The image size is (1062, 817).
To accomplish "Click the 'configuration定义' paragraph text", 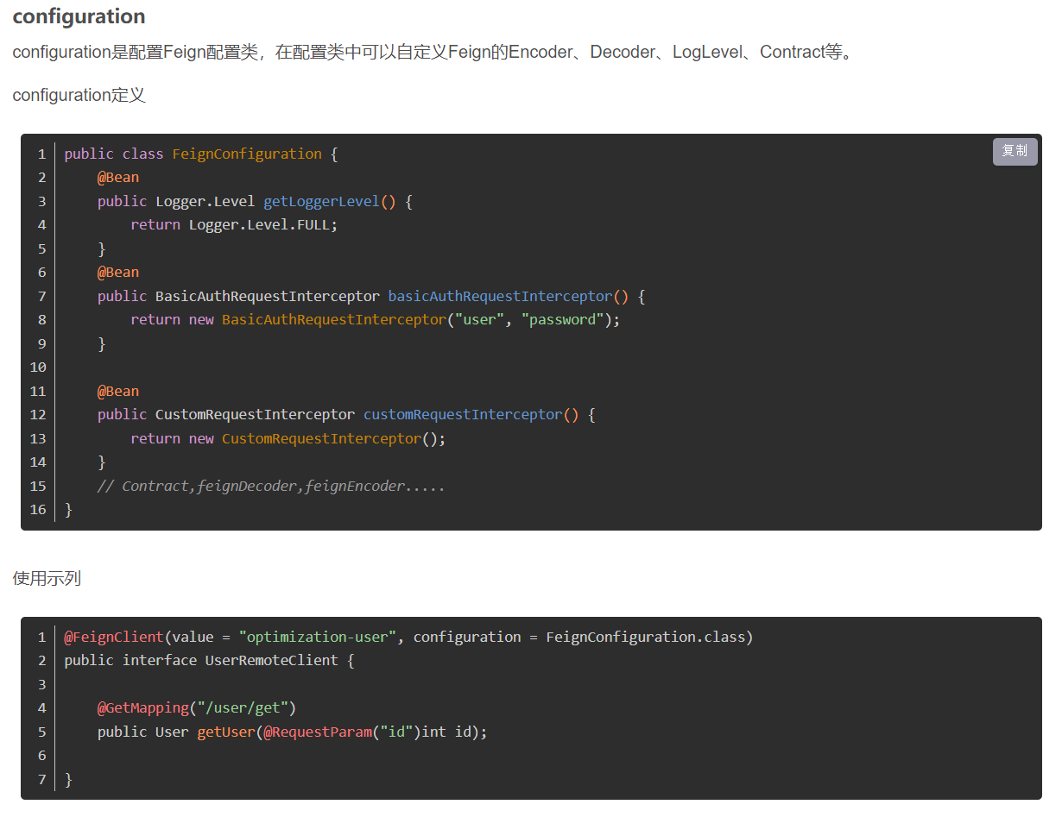I will tap(79, 95).
